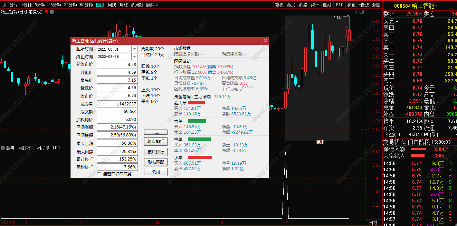
Task: Click the 标记 toolbar button
Action: pos(351,5)
